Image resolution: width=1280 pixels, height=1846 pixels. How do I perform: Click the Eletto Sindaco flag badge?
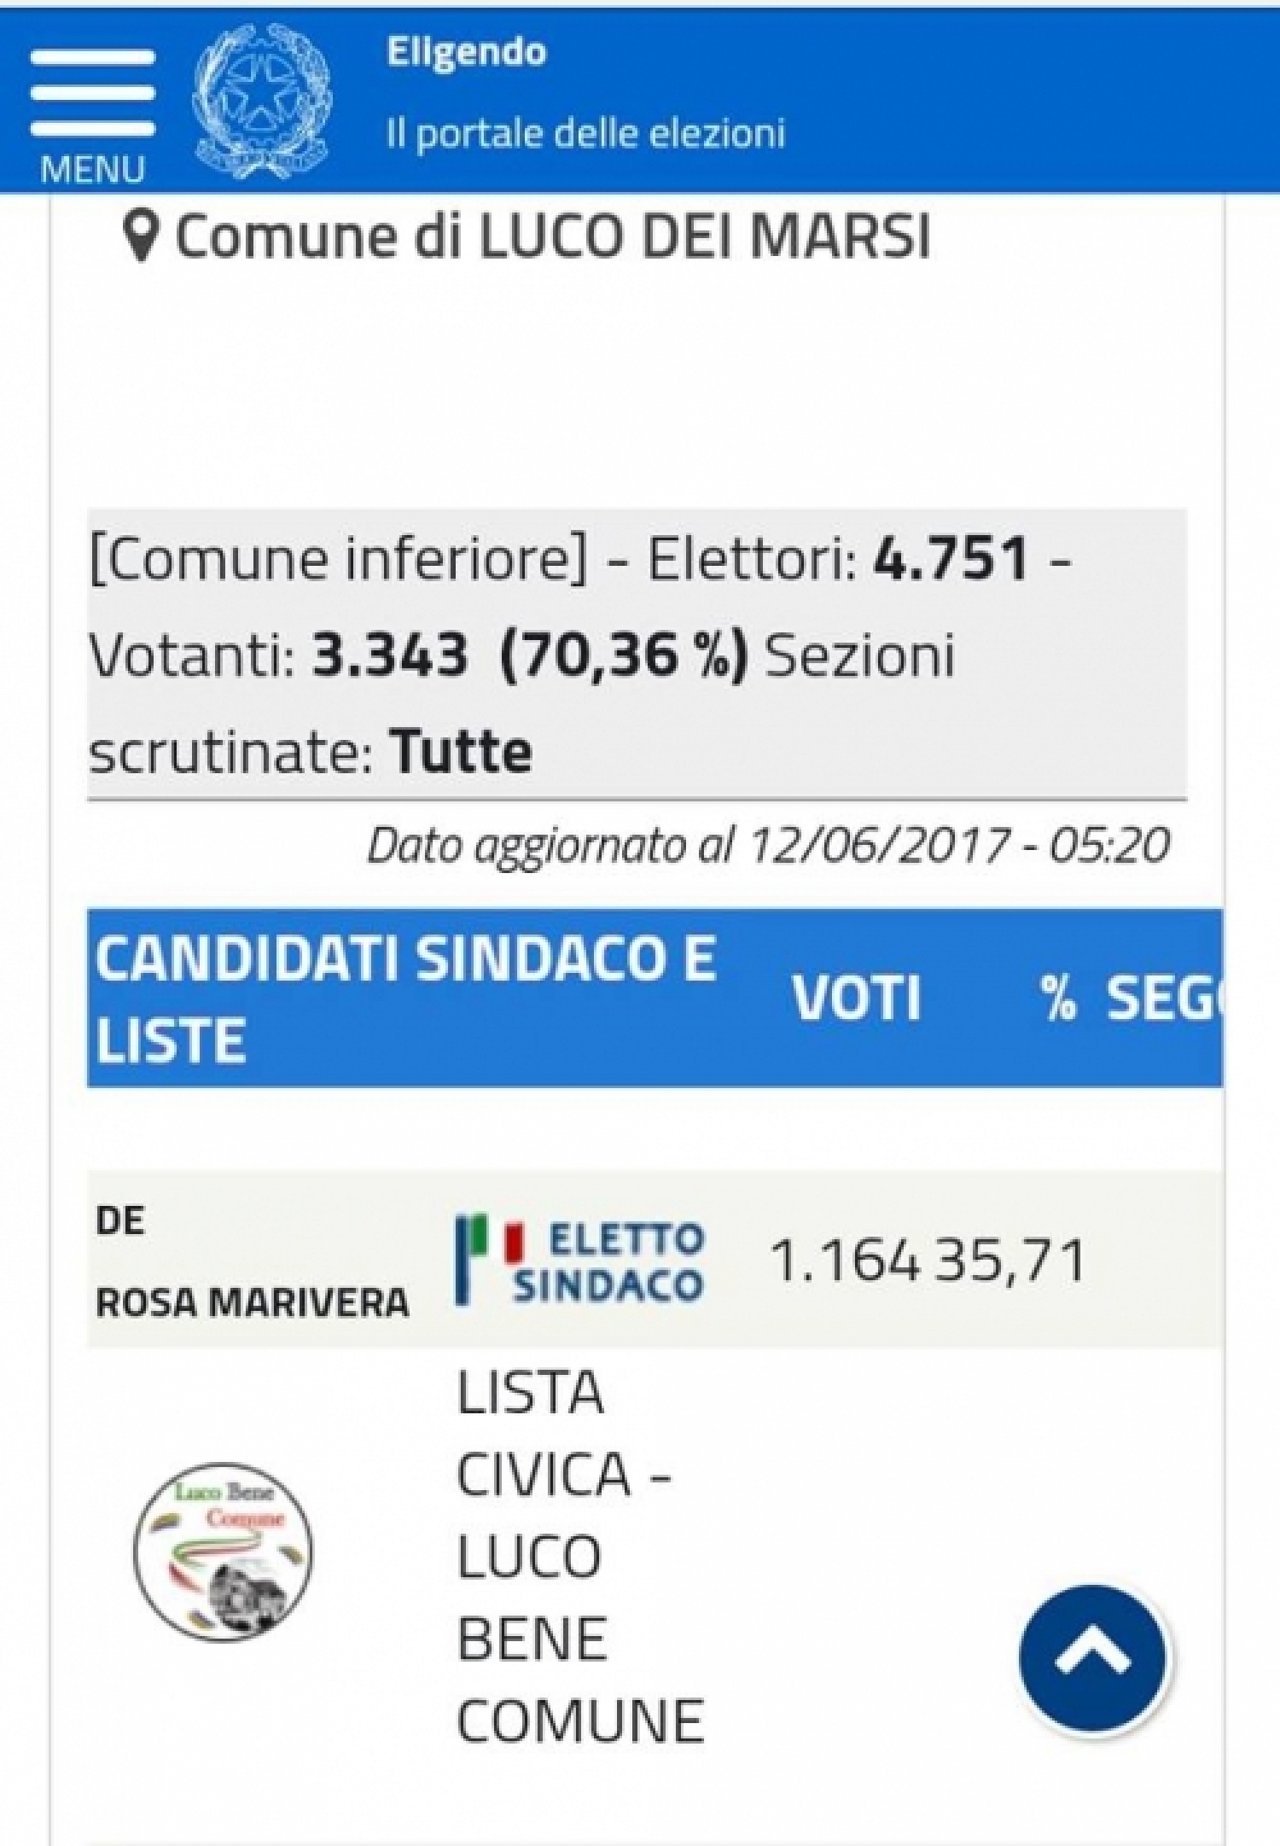579,1261
